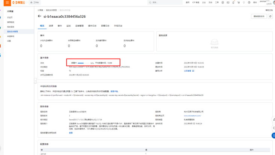The image size is (275, 155).
Task: Click the 计算巢 breadcrumb
Action: [40, 10]
